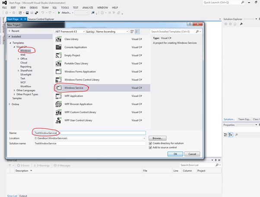The width and height of the screenshot is (260, 197).
Task: Select the Samples tree item
Action: [x=17, y=98]
